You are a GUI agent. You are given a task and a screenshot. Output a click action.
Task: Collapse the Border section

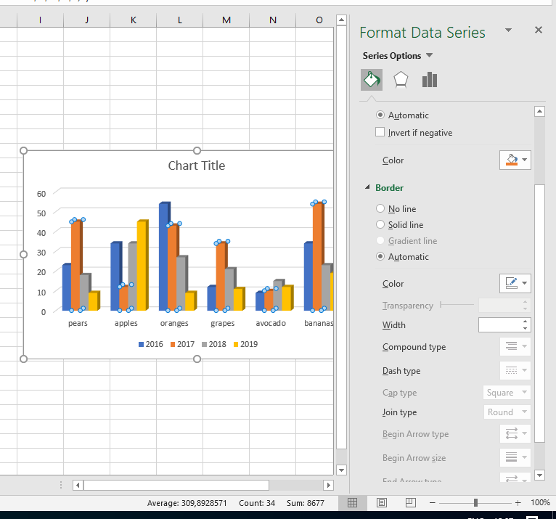point(367,188)
